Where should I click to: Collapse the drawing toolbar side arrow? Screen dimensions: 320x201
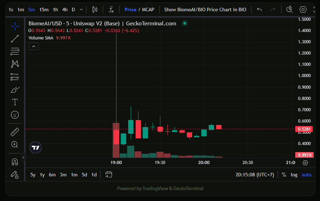23,157
